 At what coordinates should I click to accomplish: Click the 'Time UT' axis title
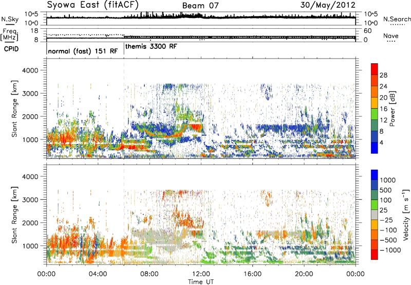(201, 282)
